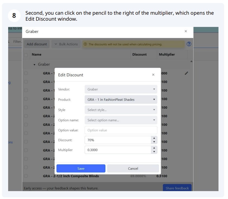Open the blue help question mark icon
Screen dimensions: 228x199
click(189, 44)
